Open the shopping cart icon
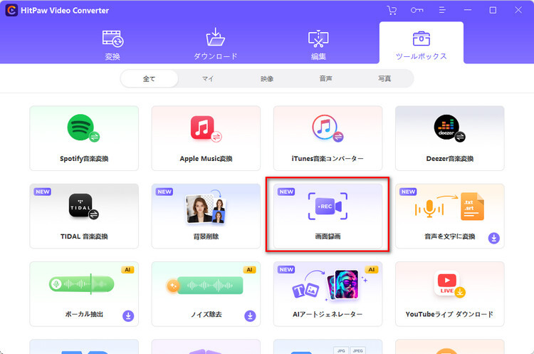 pos(392,10)
